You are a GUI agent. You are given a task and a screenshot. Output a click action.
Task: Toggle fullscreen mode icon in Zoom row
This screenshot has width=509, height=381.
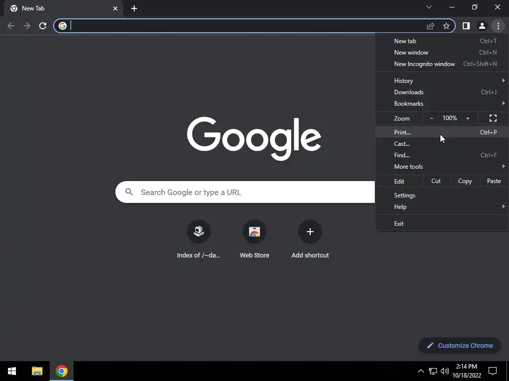pyautogui.click(x=493, y=118)
